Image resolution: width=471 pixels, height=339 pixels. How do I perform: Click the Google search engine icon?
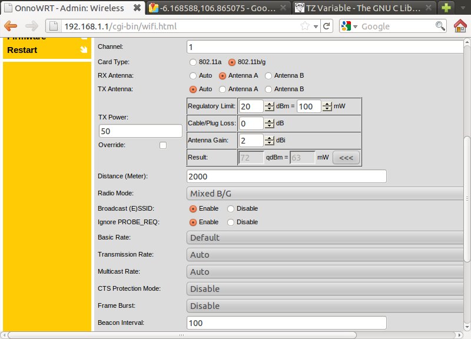[346, 26]
